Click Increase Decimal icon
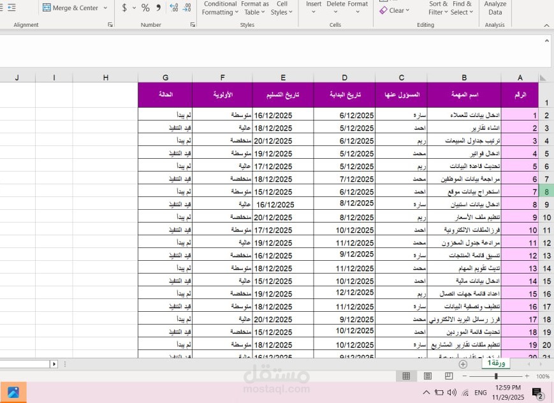The image size is (554, 403). click(x=174, y=8)
